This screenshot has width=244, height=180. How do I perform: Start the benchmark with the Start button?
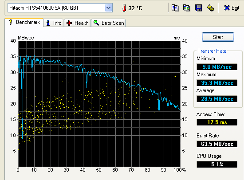[x=218, y=37]
